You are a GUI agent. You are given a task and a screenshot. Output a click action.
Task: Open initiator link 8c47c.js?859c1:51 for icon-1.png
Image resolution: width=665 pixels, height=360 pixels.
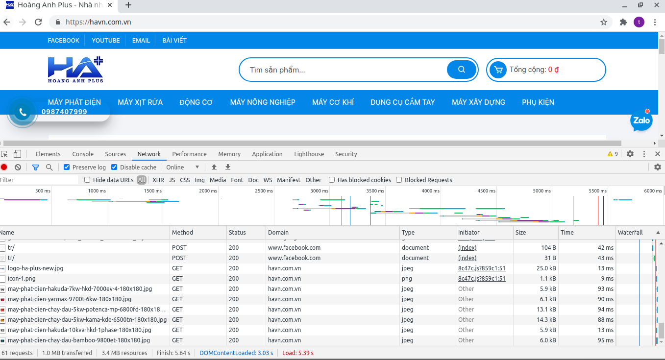pyautogui.click(x=482, y=278)
